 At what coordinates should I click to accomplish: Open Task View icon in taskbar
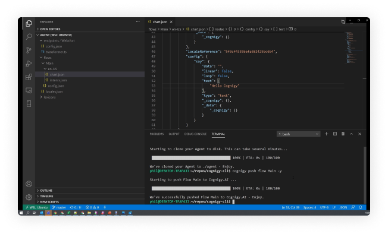click(x=35, y=213)
